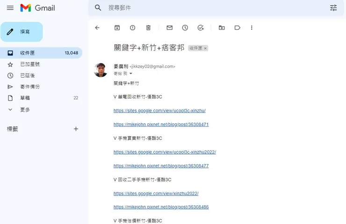The image size is (346, 224).
Task: Go back to inbox arrow
Action: click(x=97, y=28)
